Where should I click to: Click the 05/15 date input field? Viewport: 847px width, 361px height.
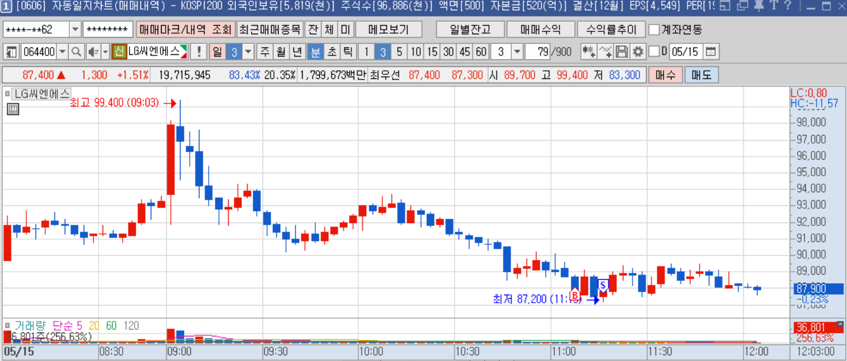tap(685, 52)
